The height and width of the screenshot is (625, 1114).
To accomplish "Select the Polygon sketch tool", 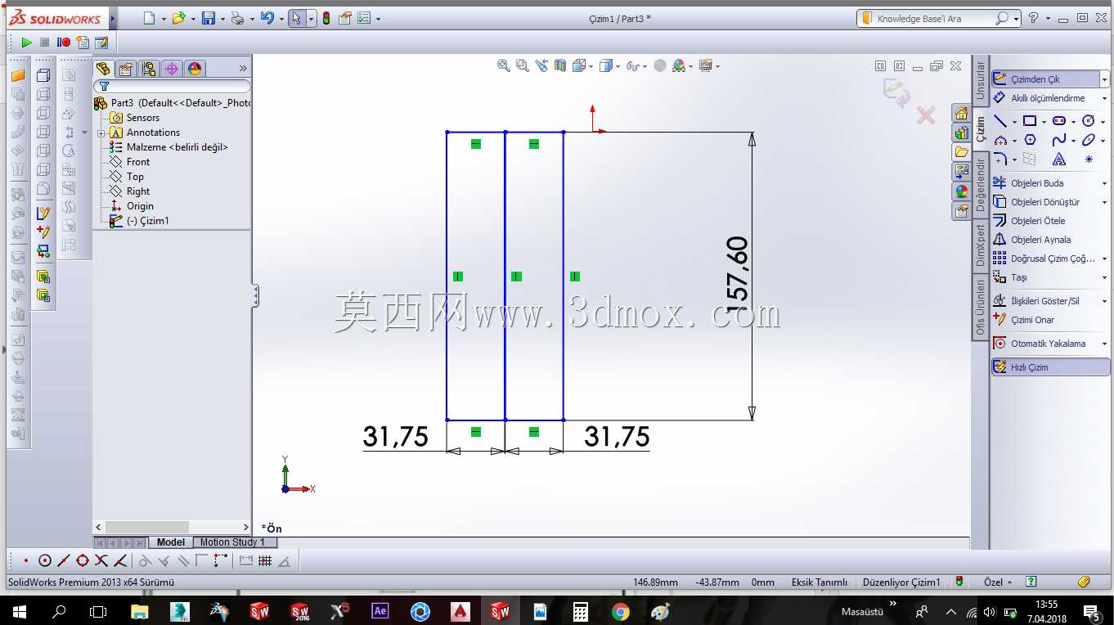I will click(x=1030, y=140).
